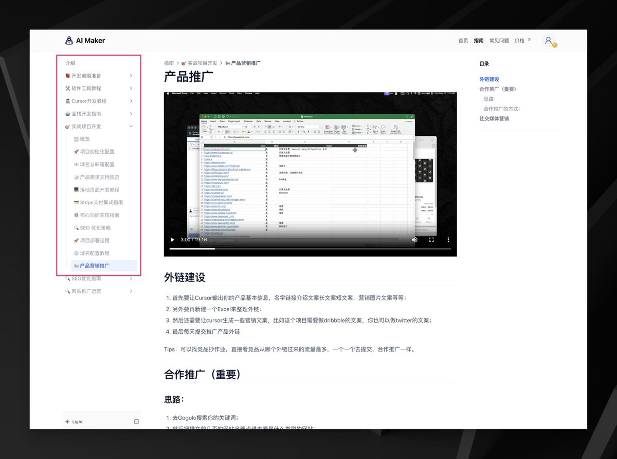The width and height of the screenshot is (617, 459).
Task: Expand the SEO优化指南 section
Action: pos(99,278)
